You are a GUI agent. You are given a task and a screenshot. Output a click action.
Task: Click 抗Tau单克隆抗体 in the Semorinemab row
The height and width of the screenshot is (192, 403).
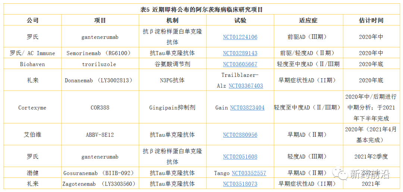(x=172, y=53)
